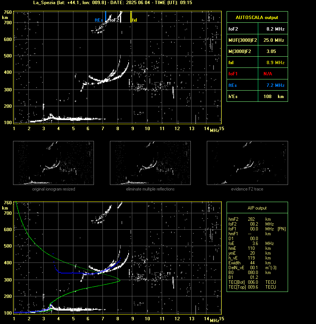Select the foF1 00.0 MHz [PN] row

(x=257, y=229)
